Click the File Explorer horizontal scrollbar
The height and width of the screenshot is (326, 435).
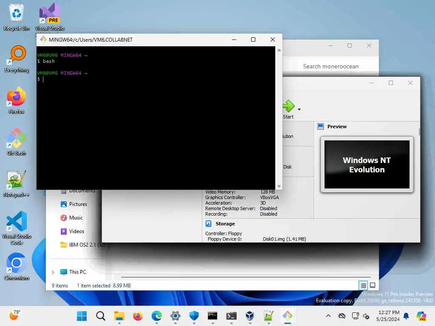pyautogui.click(x=246, y=277)
